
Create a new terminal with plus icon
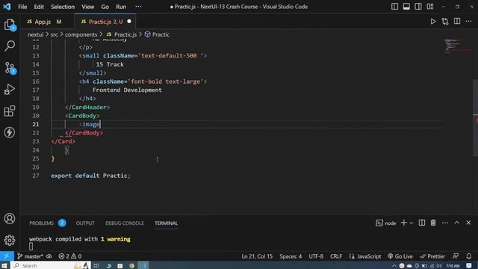pos(403,223)
